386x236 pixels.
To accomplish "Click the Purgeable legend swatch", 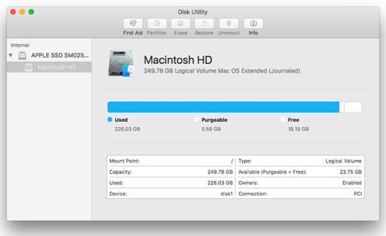I will (x=196, y=120).
